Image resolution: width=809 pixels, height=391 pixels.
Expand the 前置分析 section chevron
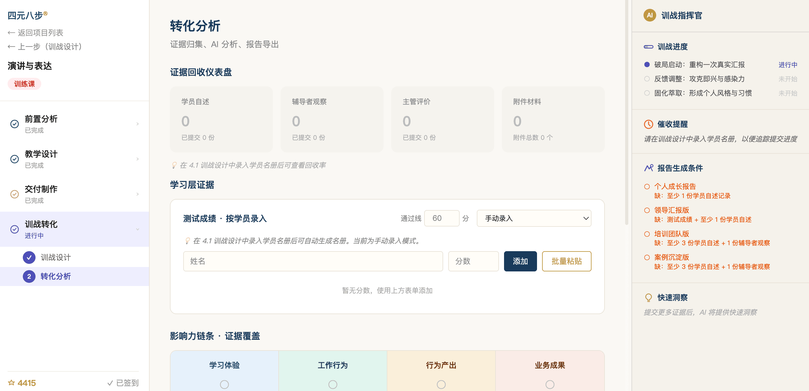pyautogui.click(x=137, y=124)
